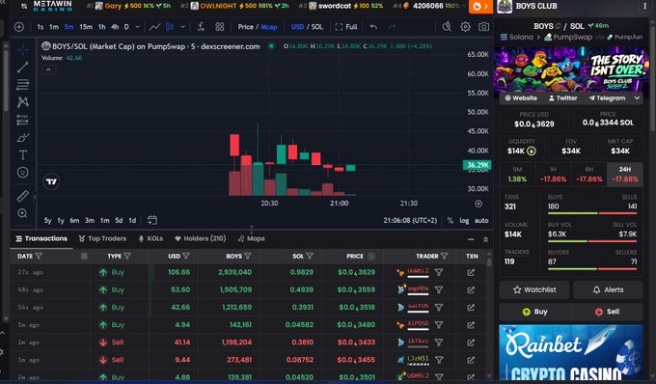
Task: Toggle the date format square icon
Action: tap(84, 256)
